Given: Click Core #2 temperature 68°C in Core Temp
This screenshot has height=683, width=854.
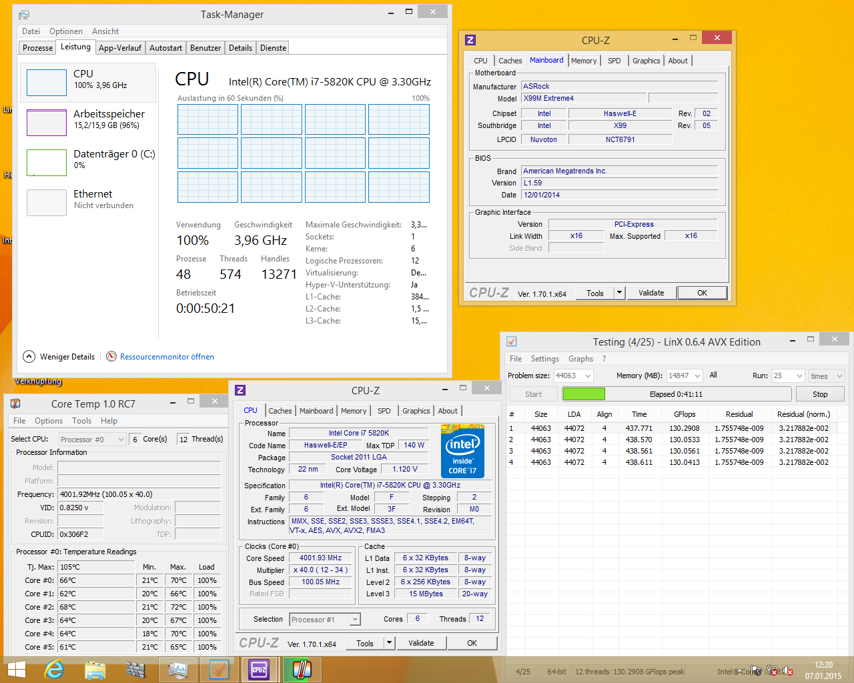Looking at the screenshot, I should point(96,607).
